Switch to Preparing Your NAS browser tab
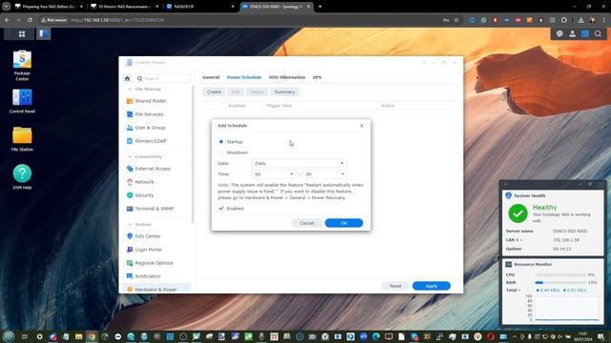The image size is (611, 343). click(48, 7)
